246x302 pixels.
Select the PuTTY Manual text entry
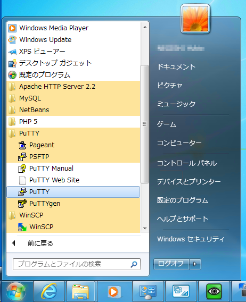(51, 169)
